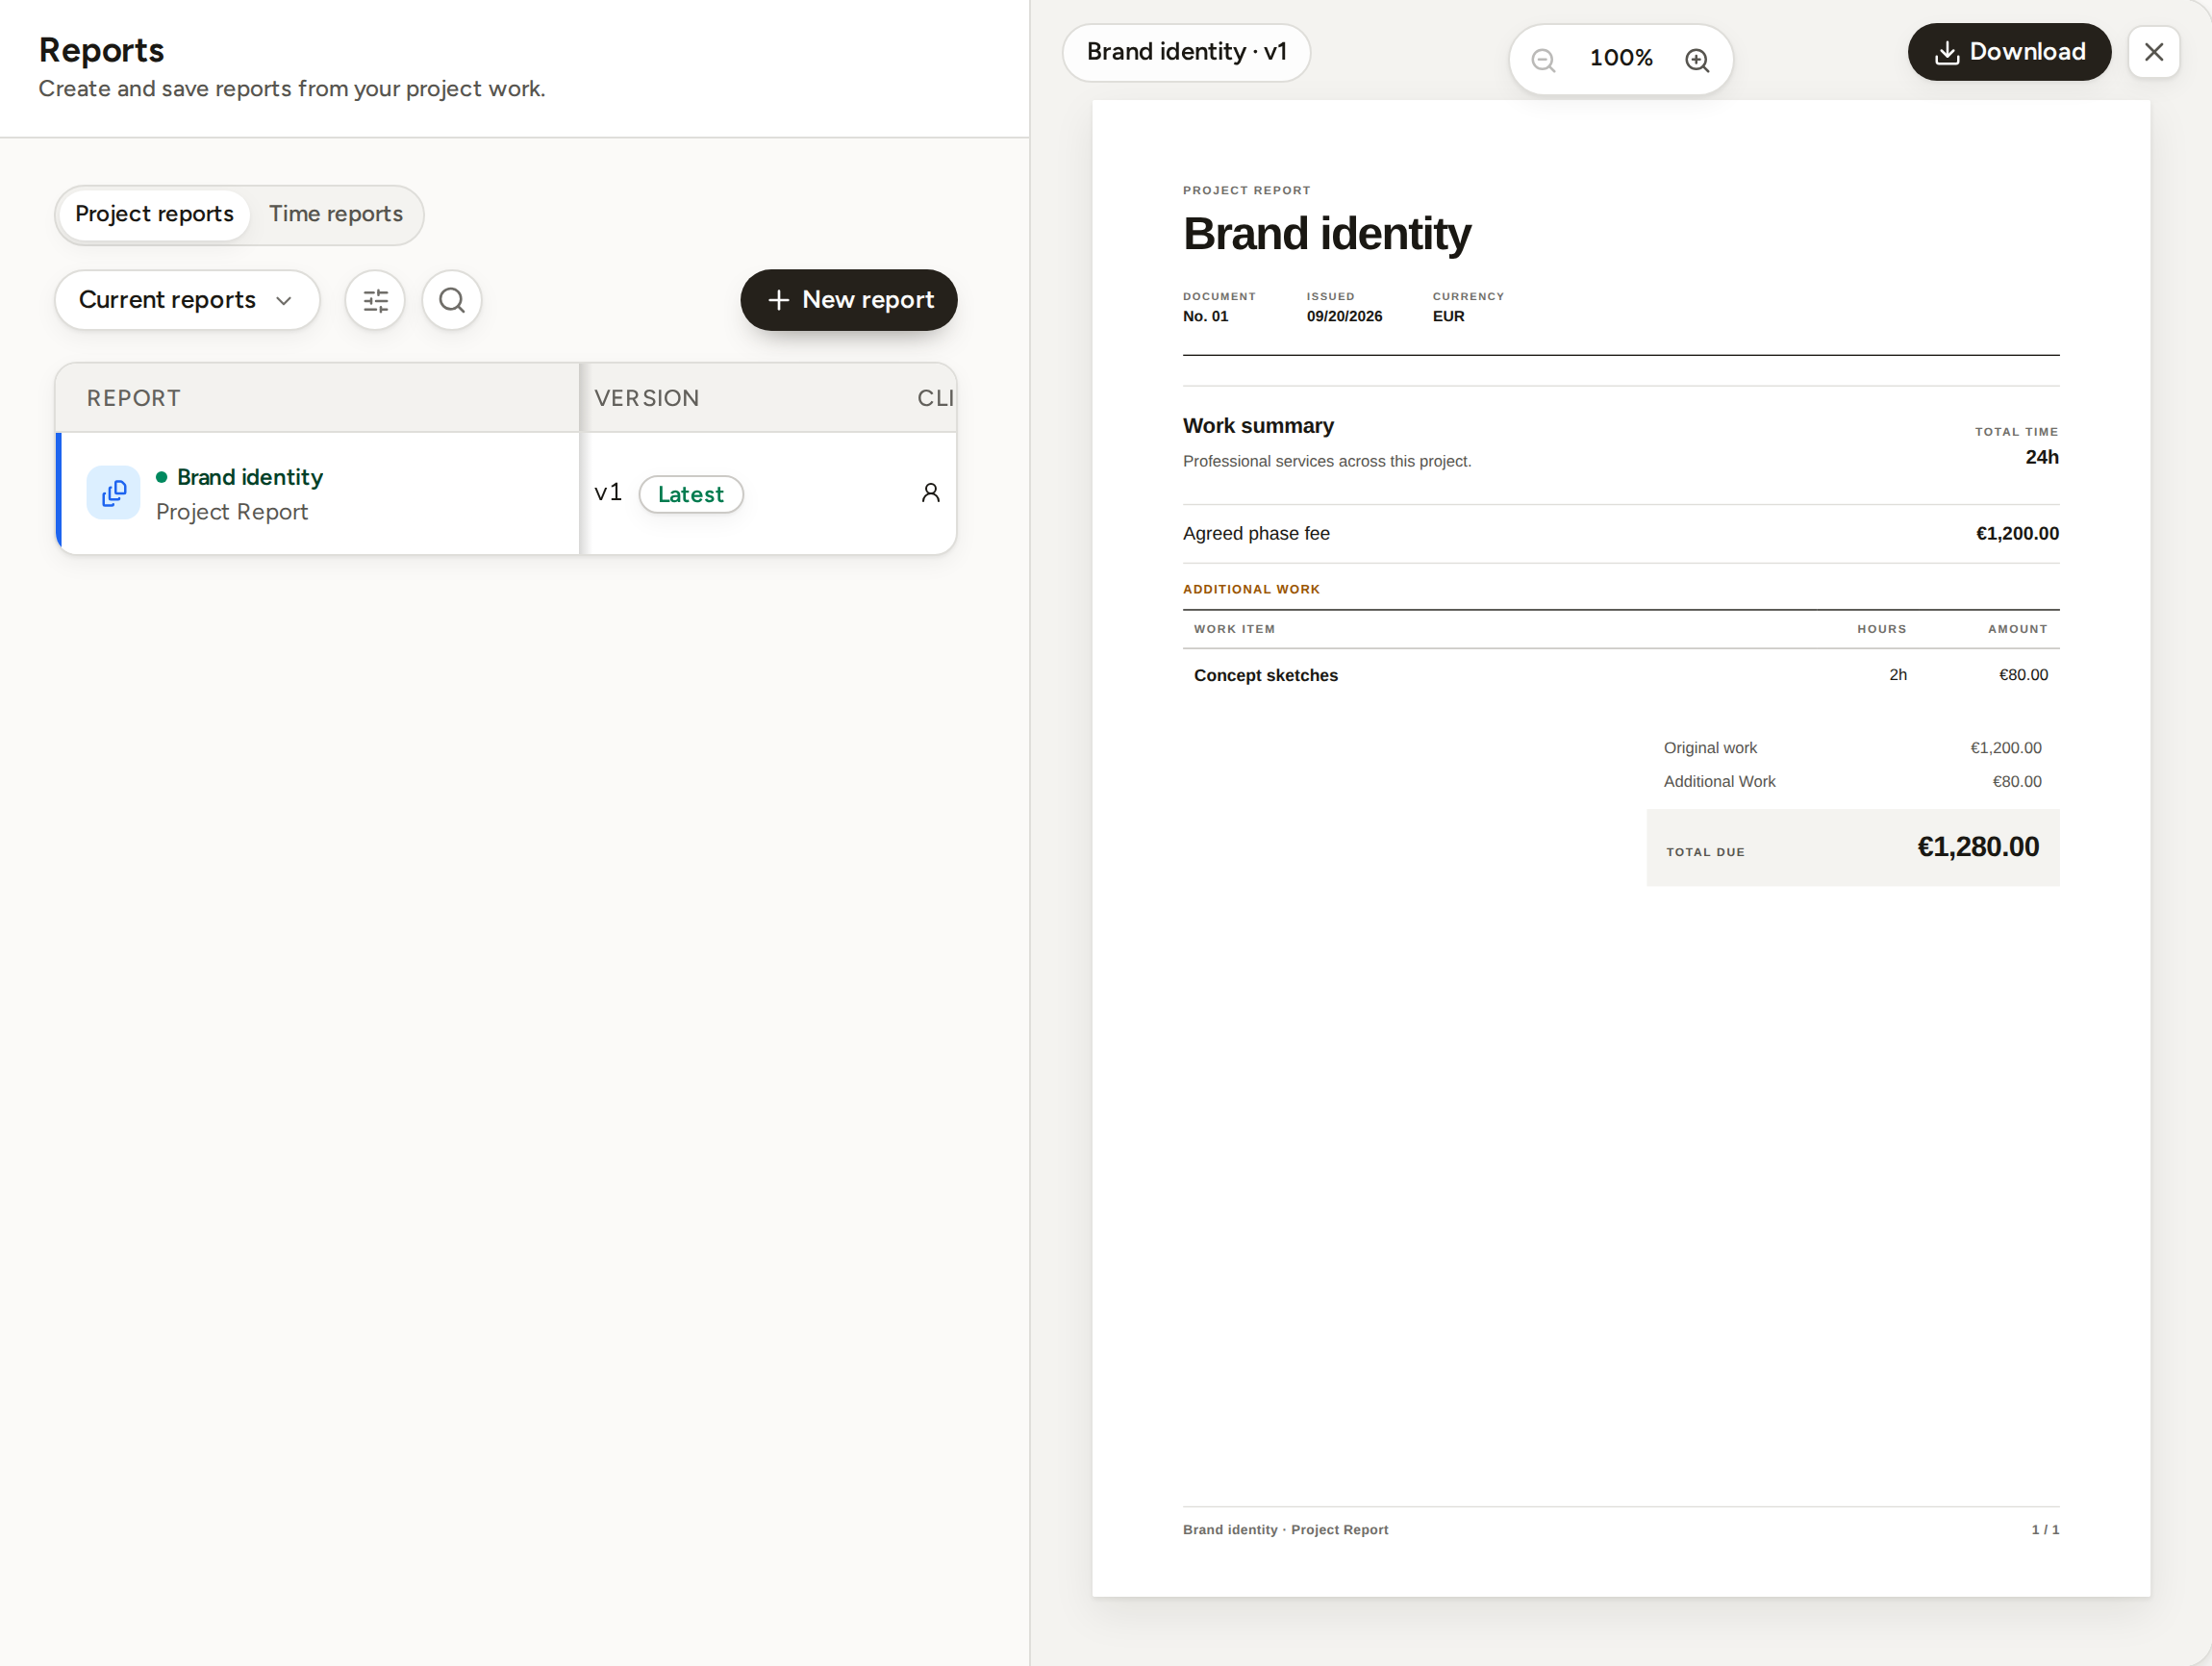The width and height of the screenshot is (2212, 1666).
Task: Click the 24h total time value
Action: (x=2042, y=457)
